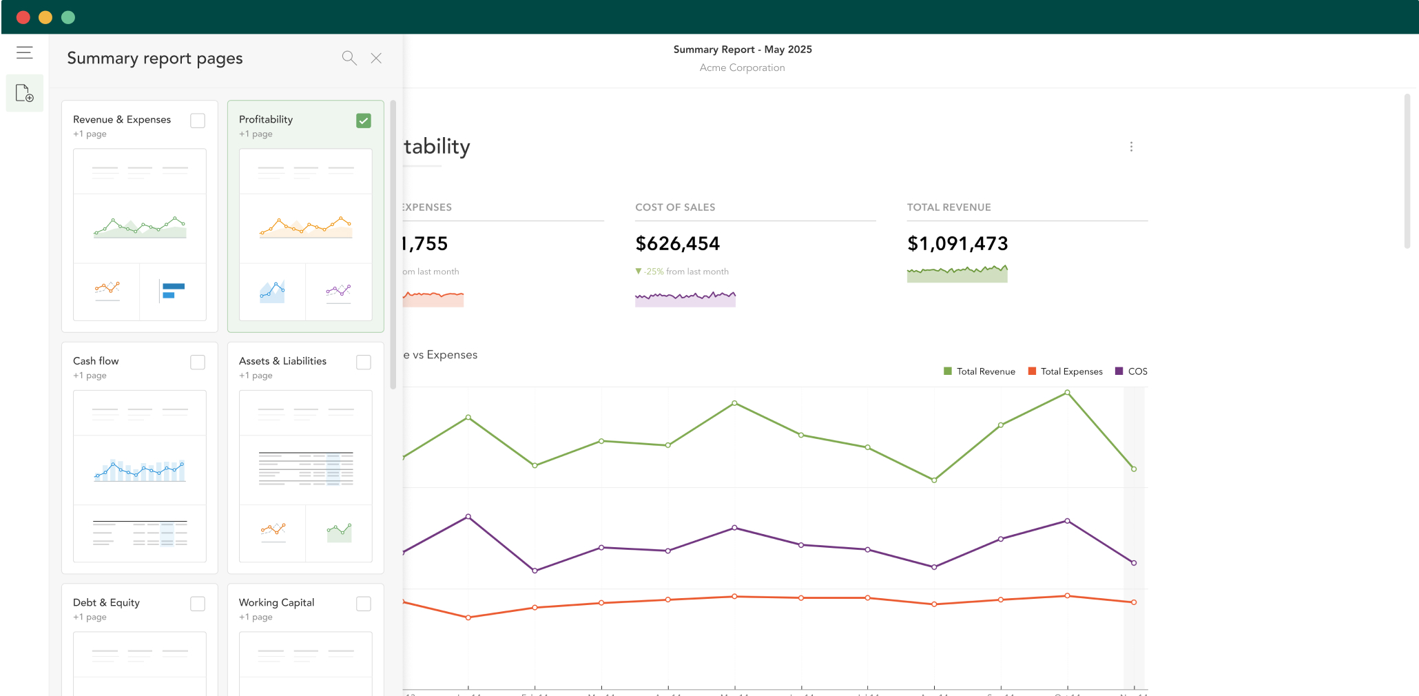Select the Debt & Equity page thumbnail
This screenshot has width=1419, height=696.
click(140, 663)
